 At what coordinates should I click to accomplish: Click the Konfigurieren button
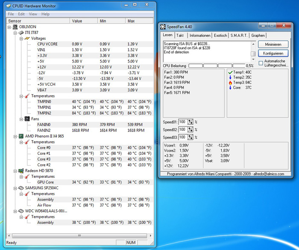pyautogui.click(x=273, y=53)
